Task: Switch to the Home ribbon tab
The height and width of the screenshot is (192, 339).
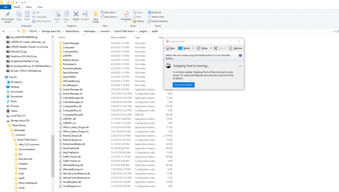Action: (17, 7)
